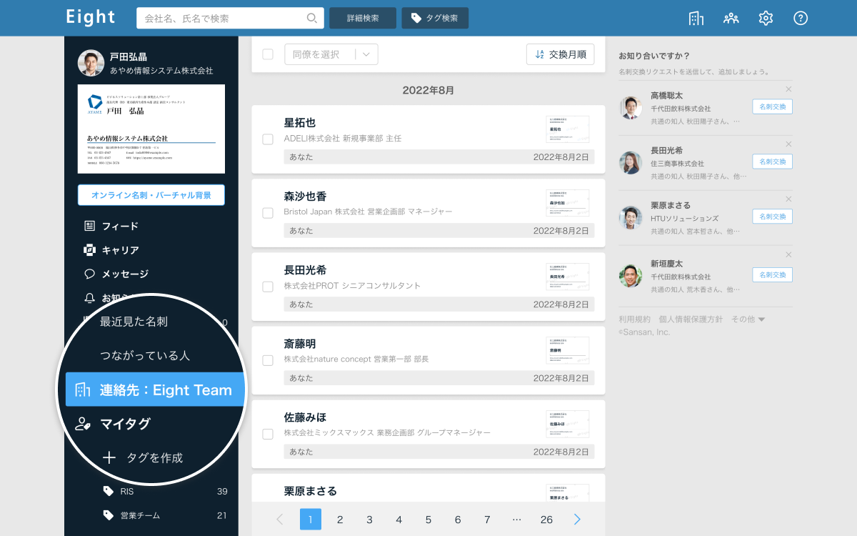Expand the その他 footer menu

748,319
